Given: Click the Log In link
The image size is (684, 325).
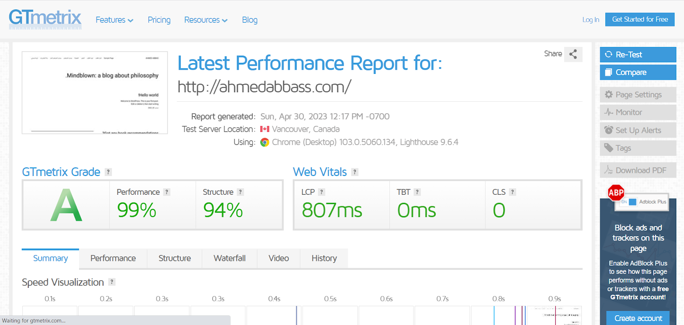Looking at the screenshot, I should point(590,20).
